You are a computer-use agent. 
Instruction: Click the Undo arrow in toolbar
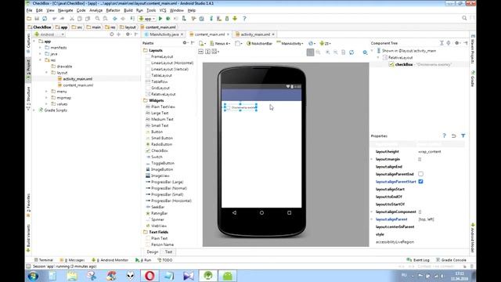click(x=54, y=19)
